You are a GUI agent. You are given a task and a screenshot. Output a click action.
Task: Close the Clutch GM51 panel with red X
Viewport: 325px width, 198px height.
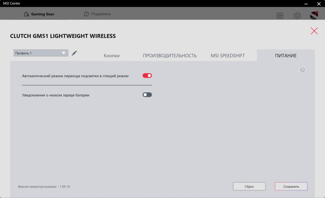314,31
